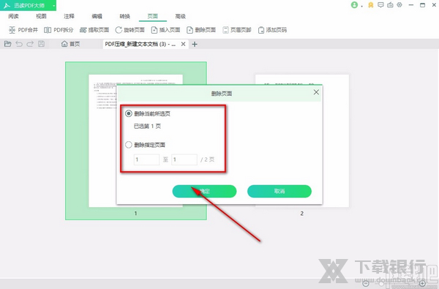Click the 迅读PDF大师 logo icon
Screen dimensions: 439x289
[7, 5]
